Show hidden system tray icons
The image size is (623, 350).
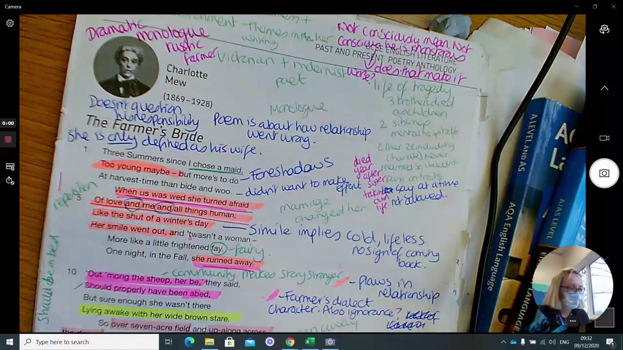pyautogui.click(x=503, y=342)
